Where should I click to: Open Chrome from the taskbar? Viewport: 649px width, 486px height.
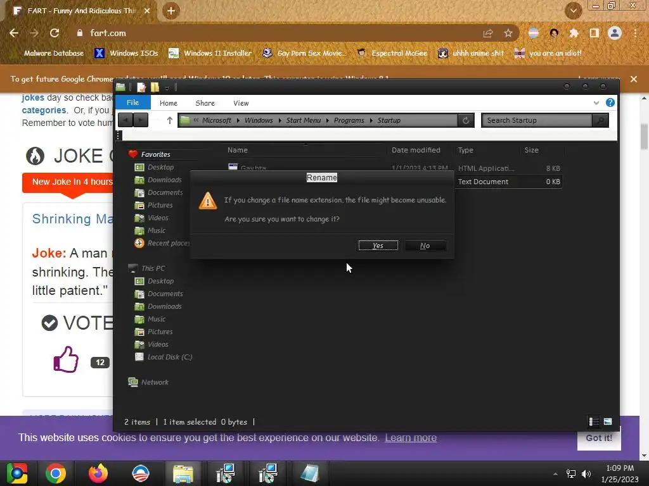click(56, 473)
